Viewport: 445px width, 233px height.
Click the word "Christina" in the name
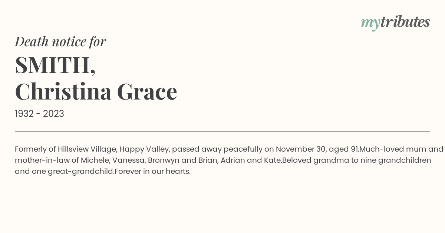[x=63, y=92]
